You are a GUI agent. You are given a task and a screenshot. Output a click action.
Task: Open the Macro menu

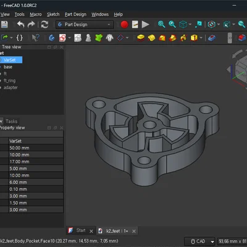[36, 14]
